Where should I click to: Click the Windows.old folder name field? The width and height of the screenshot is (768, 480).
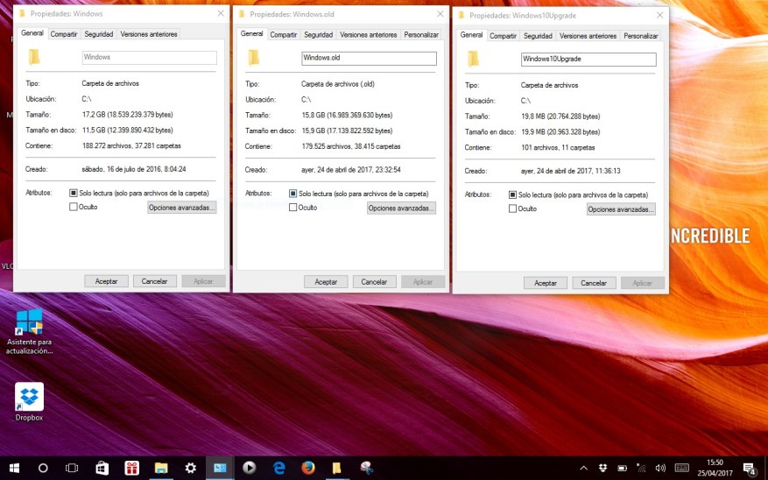pos(368,58)
